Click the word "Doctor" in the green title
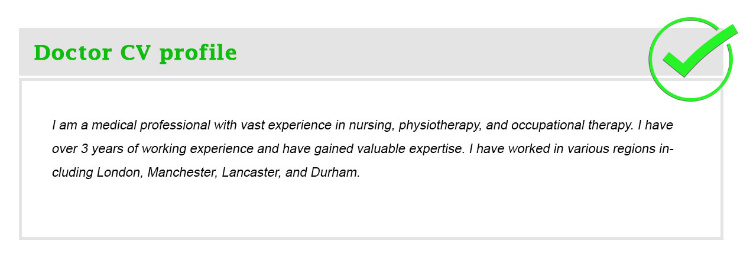 (72, 53)
